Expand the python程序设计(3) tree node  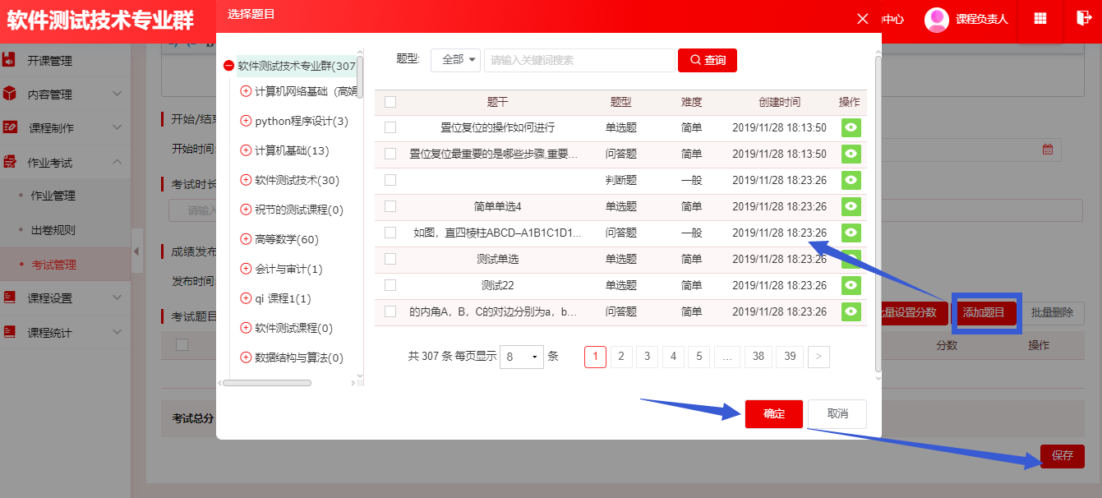coord(245,121)
